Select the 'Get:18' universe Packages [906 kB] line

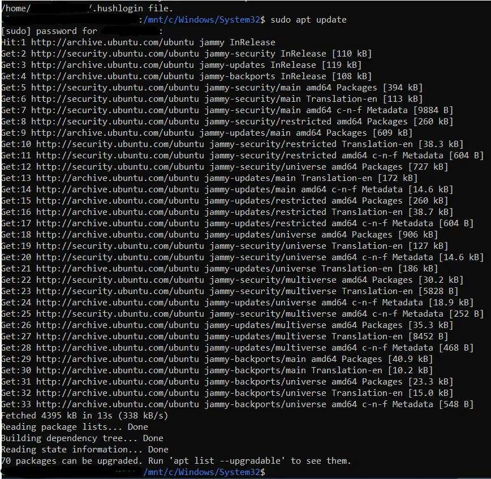pyautogui.click(x=219, y=235)
